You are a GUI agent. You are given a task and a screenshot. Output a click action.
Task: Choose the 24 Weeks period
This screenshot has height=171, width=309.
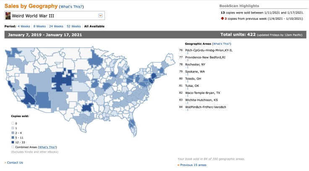(57, 26)
